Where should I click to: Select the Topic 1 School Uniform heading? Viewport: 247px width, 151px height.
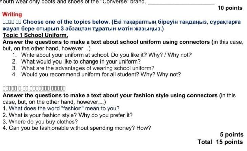[x=35, y=35]
